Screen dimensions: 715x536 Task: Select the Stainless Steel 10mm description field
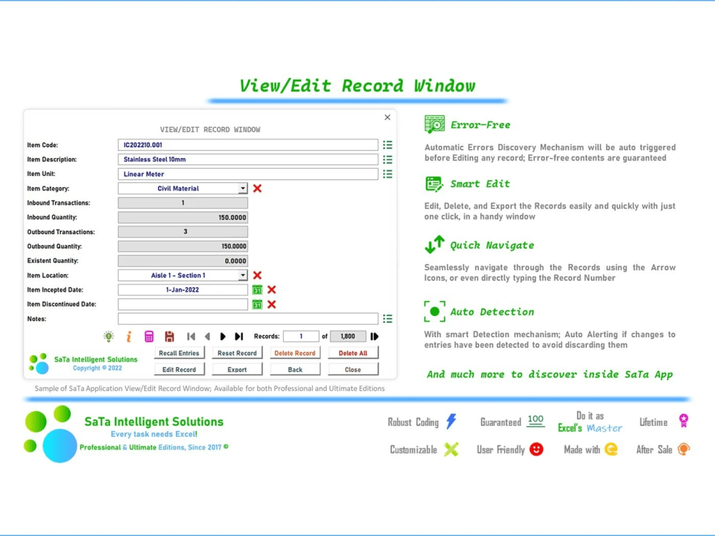tap(247, 159)
